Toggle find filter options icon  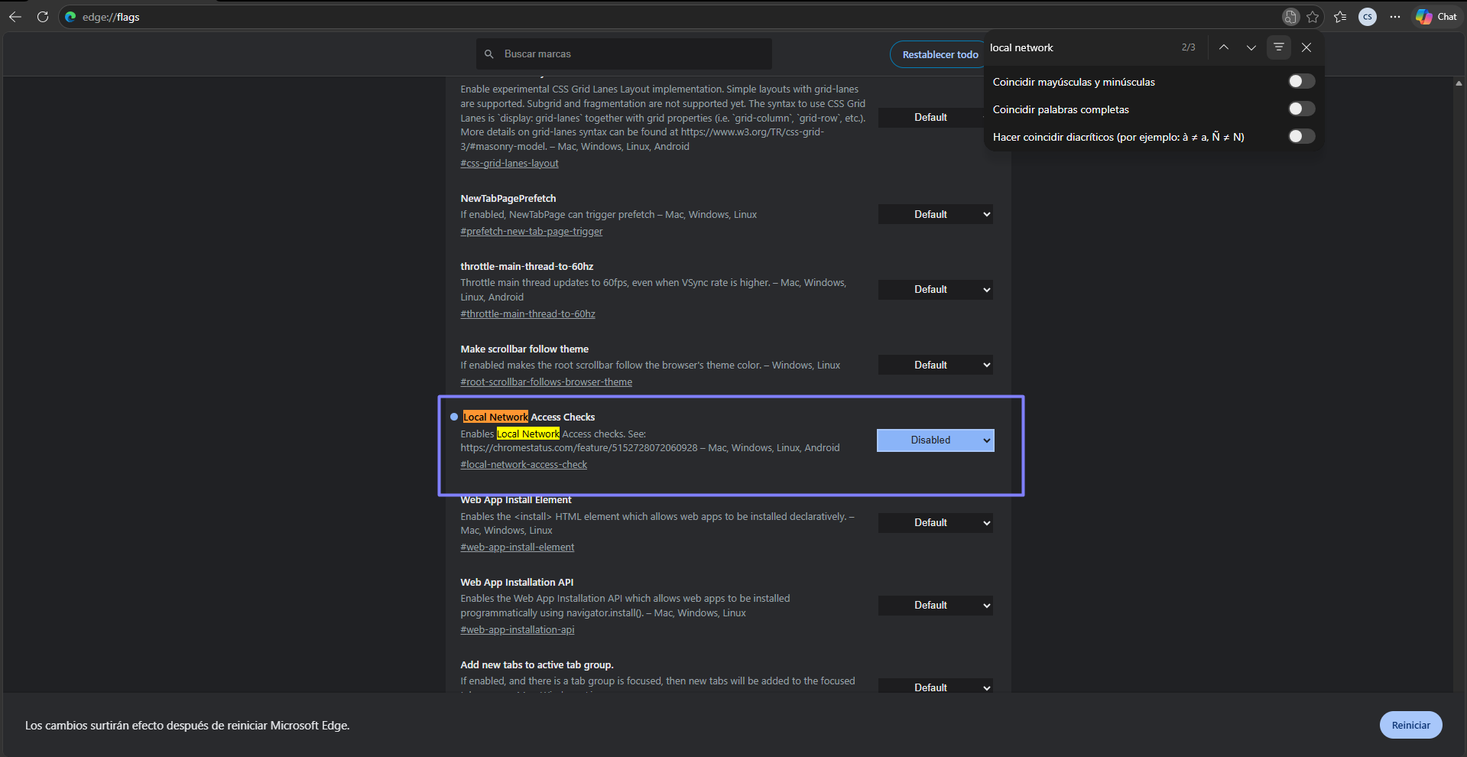pyautogui.click(x=1279, y=47)
